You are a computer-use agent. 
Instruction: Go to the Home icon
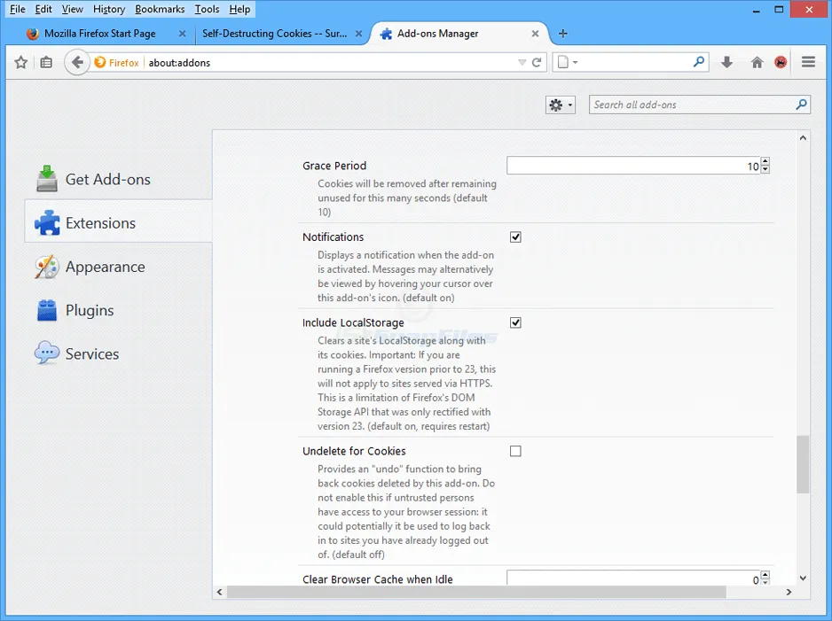coord(757,63)
